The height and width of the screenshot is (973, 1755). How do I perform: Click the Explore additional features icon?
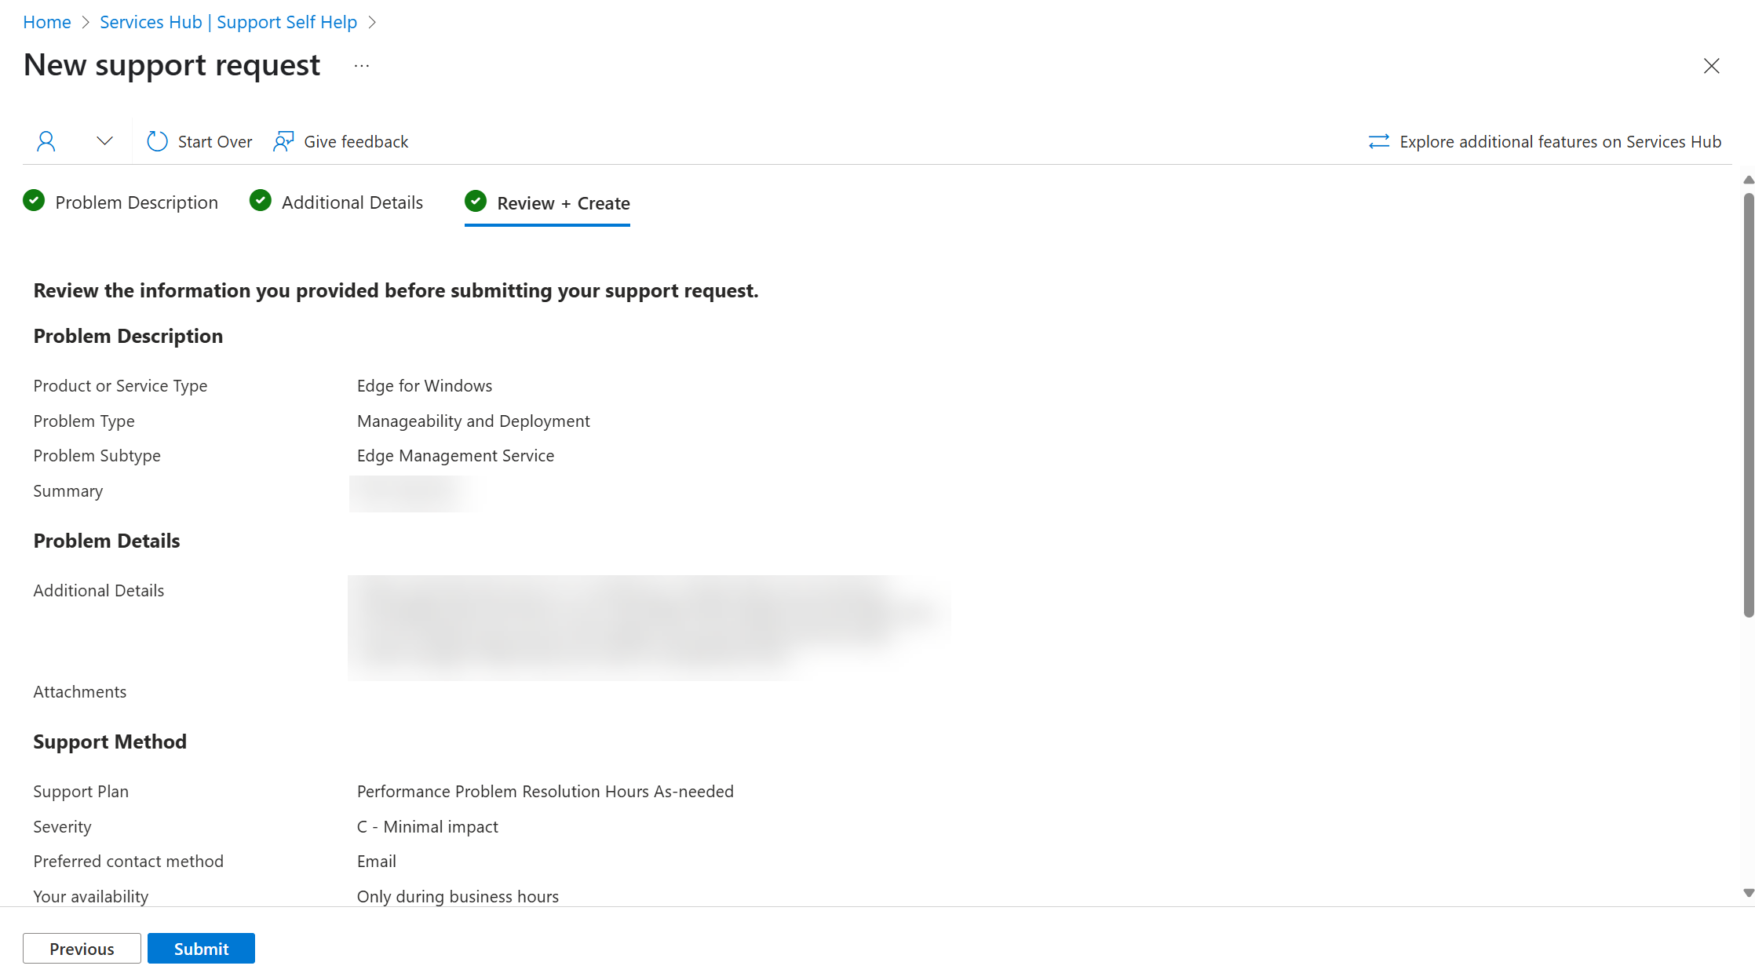pyautogui.click(x=1377, y=141)
